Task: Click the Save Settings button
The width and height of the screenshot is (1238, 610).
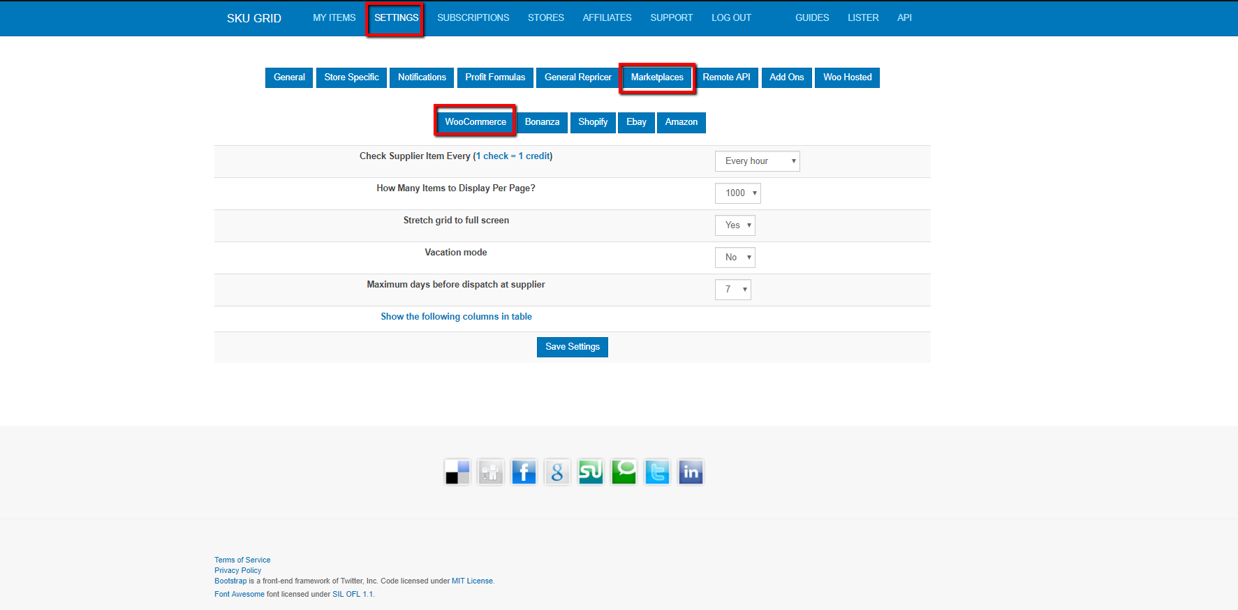Action: 573,347
